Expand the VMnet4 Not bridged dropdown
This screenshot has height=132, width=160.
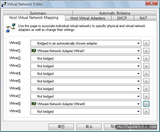click(86, 74)
